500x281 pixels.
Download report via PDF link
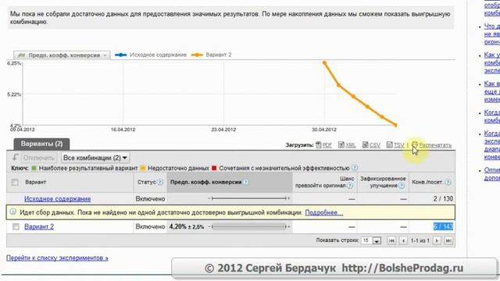pos(327,145)
